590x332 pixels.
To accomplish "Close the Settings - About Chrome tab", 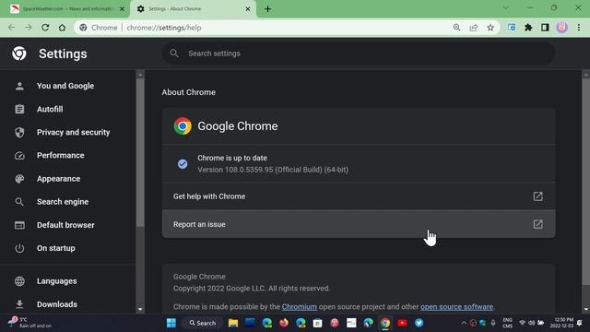I will tap(248, 9).
